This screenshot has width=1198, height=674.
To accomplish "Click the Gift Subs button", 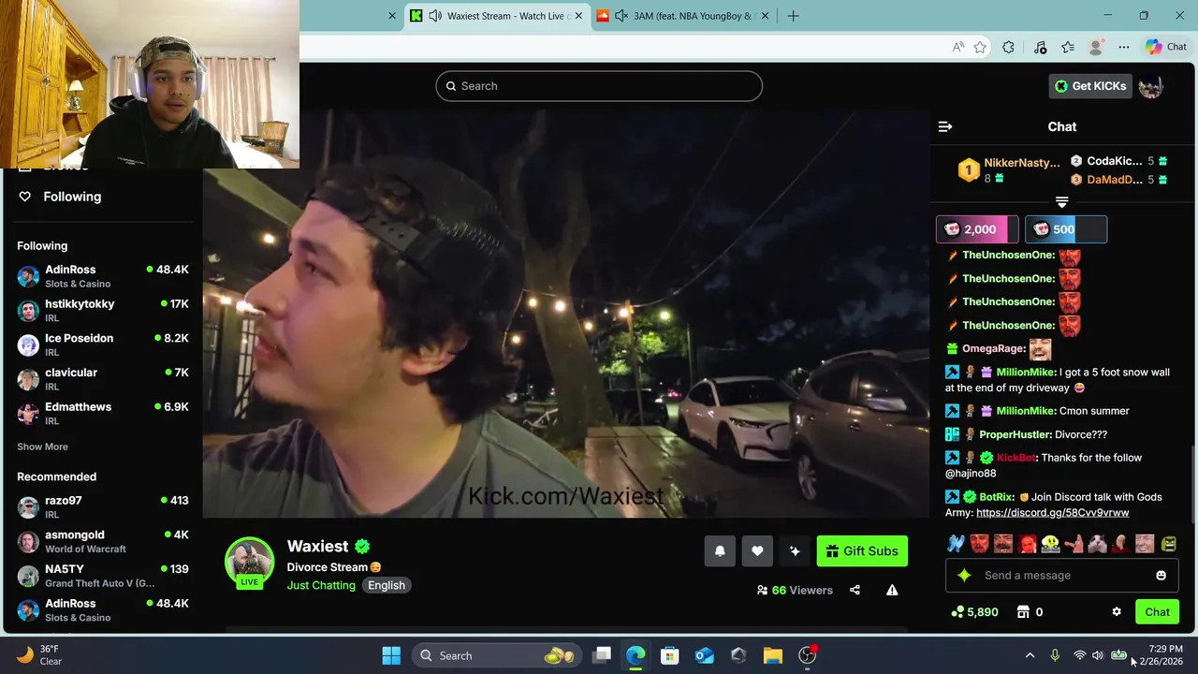I will click(862, 551).
